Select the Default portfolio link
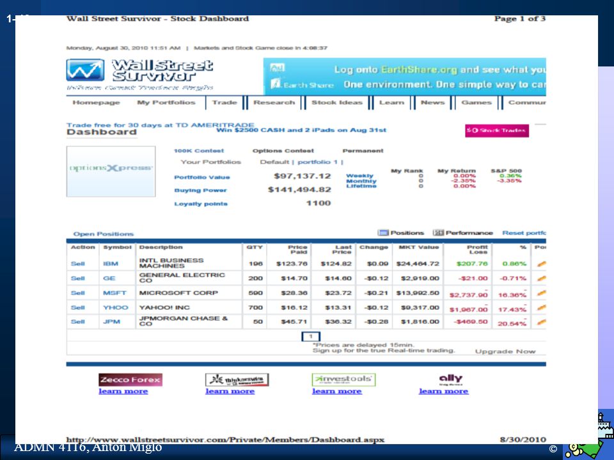Screen dimensions: 614x460 point(274,162)
